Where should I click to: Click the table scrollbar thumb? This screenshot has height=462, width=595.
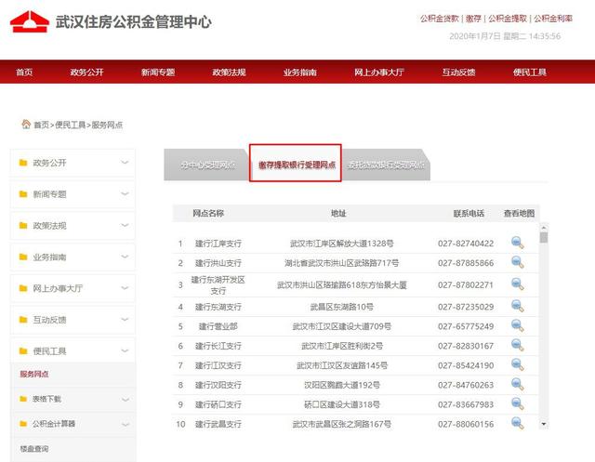543,237
